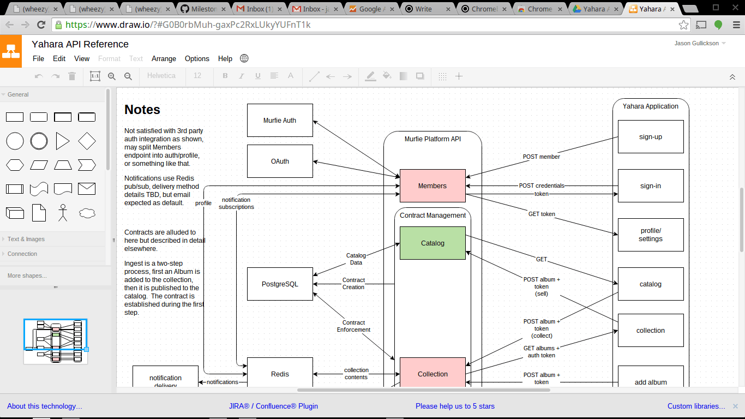Click Please help us to 5 stars
Screen dimensions: 745x419
tap(455, 406)
